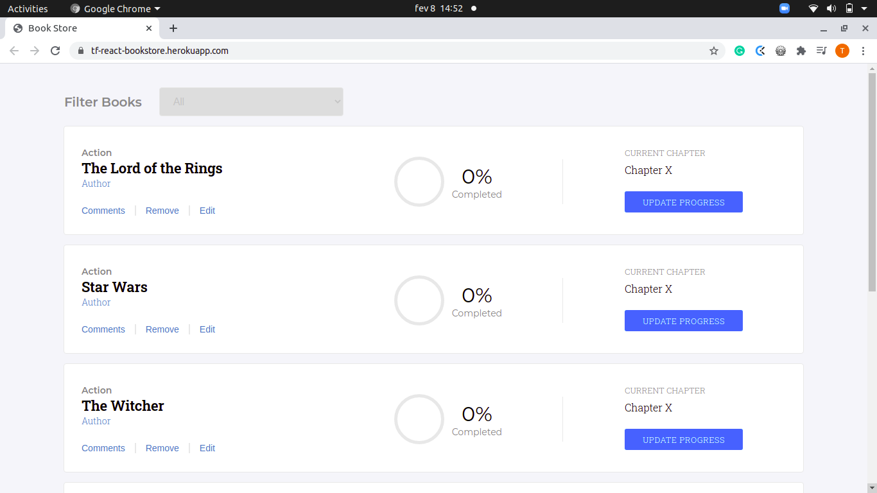Open the Wi-Fi network indicator
The width and height of the screenshot is (877, 493).
[813, 8]
